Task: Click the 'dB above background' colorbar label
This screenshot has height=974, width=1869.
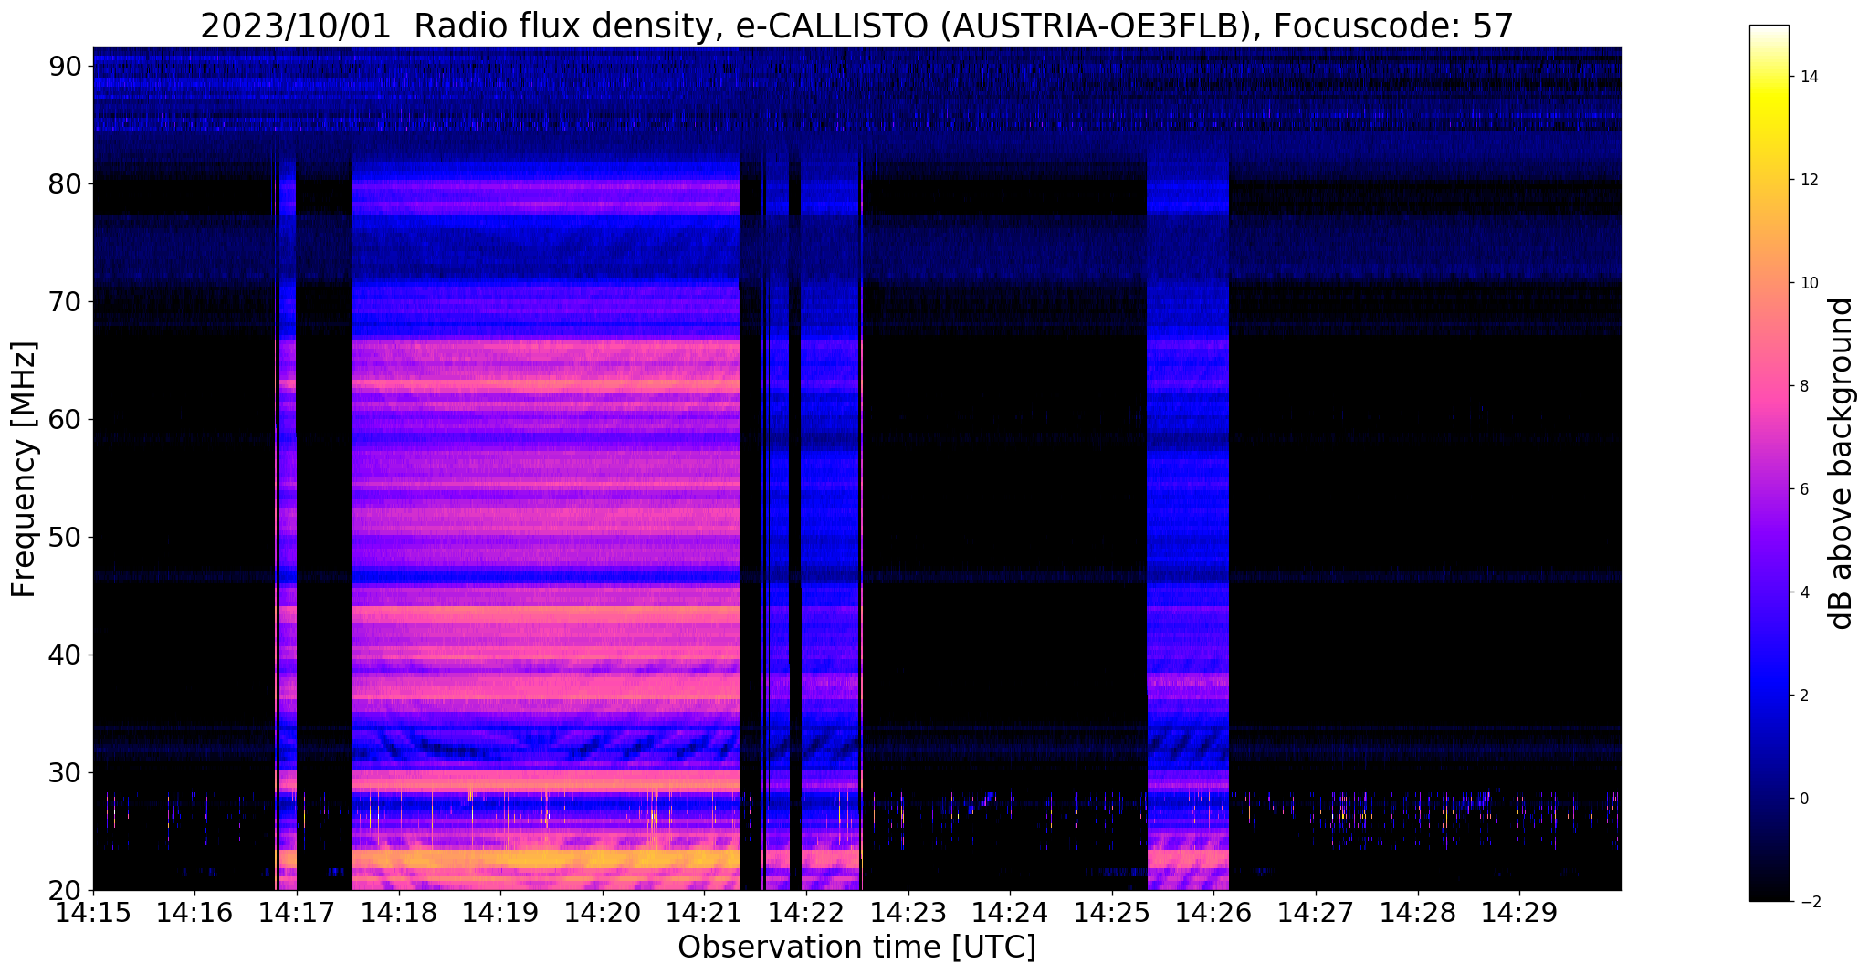Action: 1843,463
